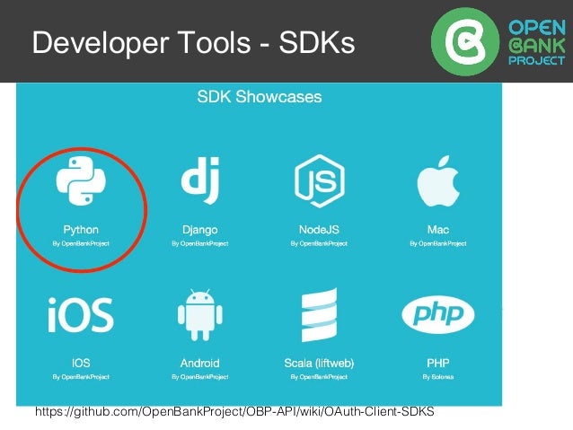Click 'By OpenBankProject' under Scala (liftweb)
Image resolution: width=573 pixels, height=430 pixels.
click(x=319, y=377)
